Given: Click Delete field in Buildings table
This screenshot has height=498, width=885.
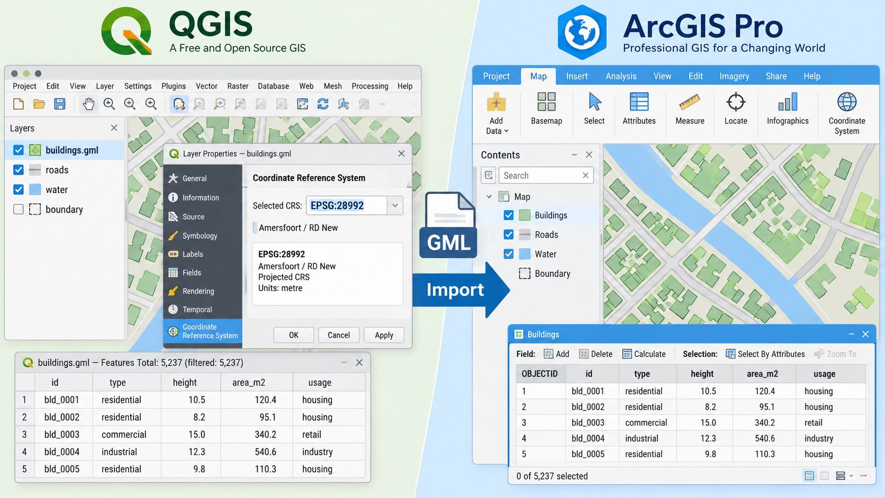Looking at the screenshot, I should coord(596,354).
